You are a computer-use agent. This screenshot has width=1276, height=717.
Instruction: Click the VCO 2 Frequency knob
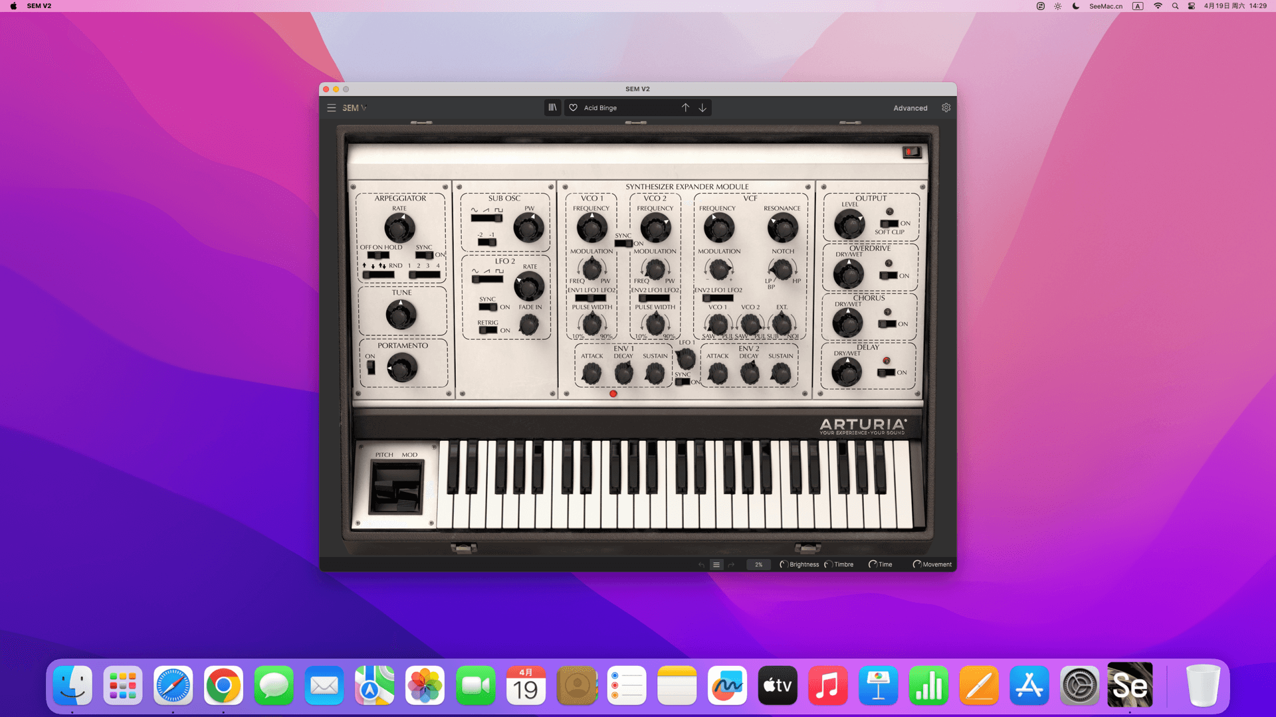[655, 228]
